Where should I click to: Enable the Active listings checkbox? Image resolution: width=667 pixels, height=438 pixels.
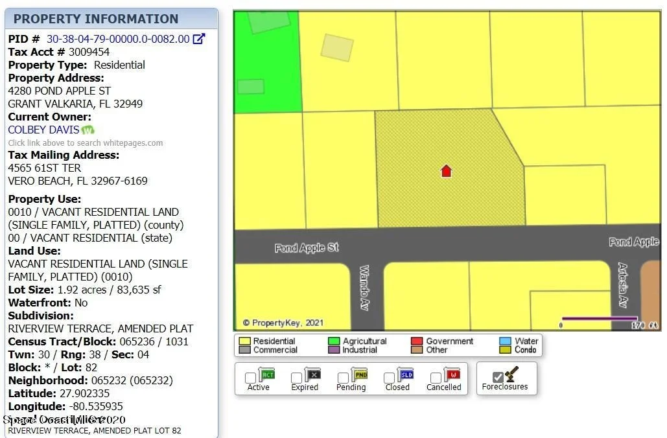pos(251,378)
